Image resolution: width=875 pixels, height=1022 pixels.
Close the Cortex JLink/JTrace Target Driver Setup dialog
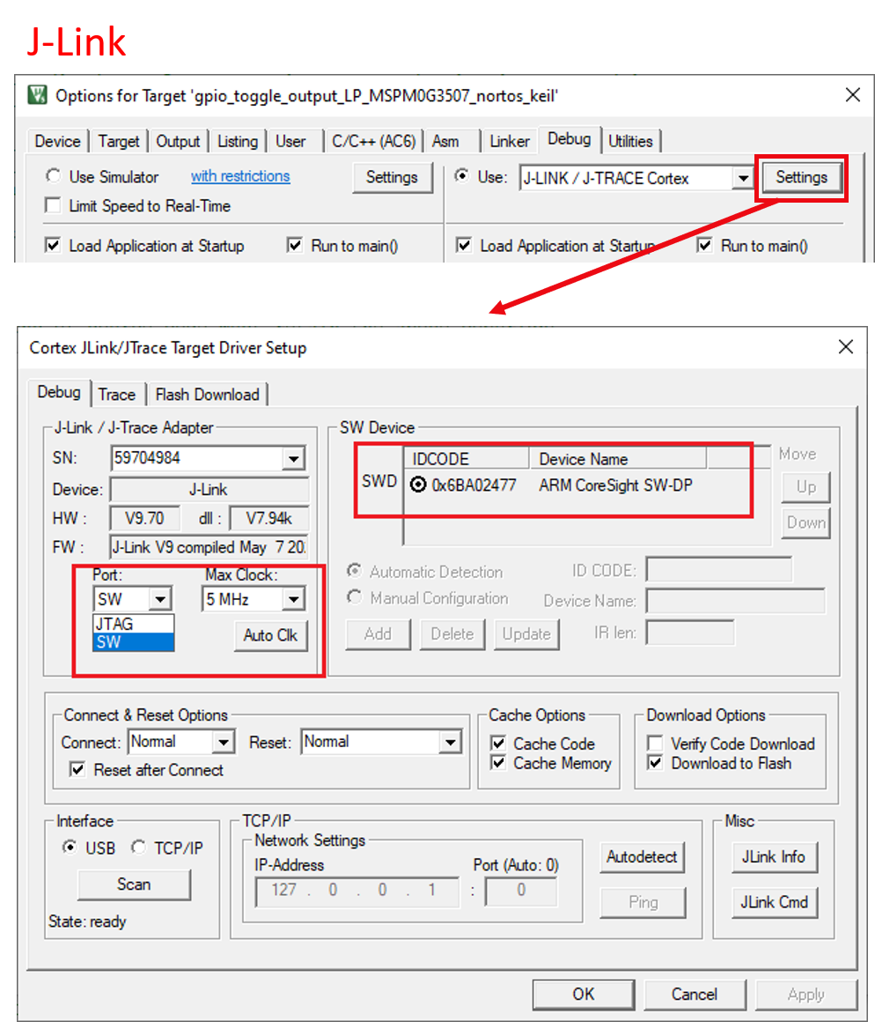(x=846, y=347)
